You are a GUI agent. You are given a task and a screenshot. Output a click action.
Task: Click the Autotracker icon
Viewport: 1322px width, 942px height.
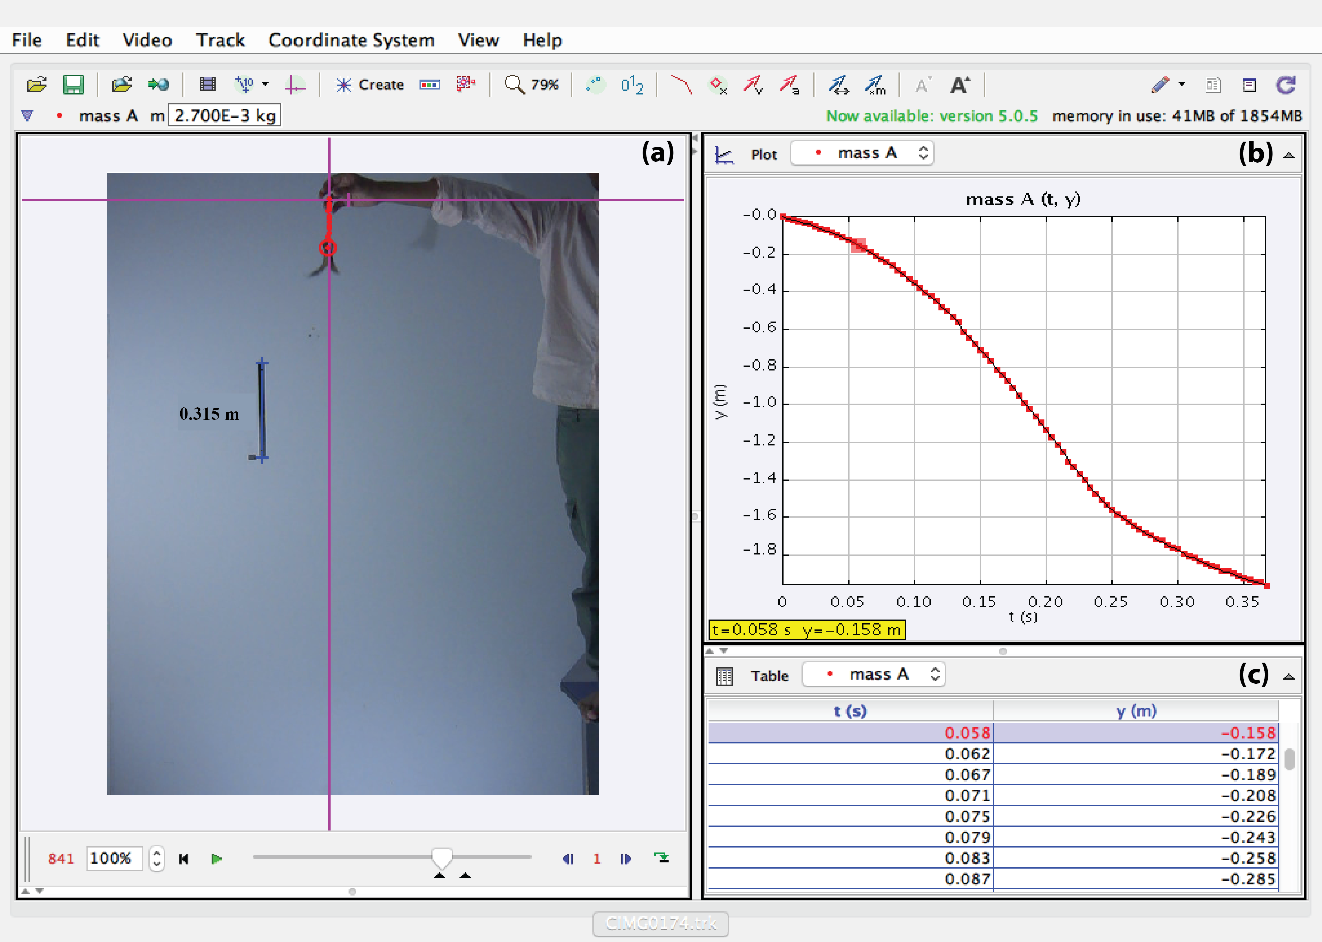point(465,85)
